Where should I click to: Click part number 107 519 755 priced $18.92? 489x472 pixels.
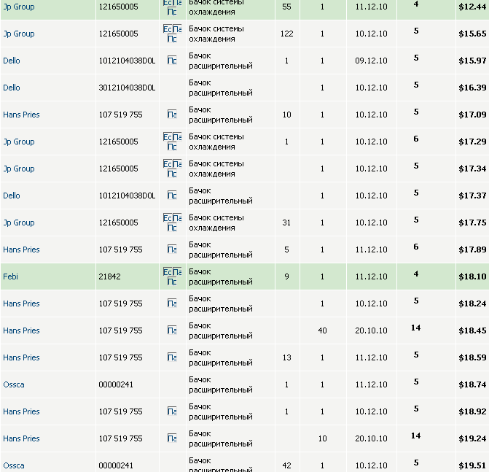pos(120,411)
